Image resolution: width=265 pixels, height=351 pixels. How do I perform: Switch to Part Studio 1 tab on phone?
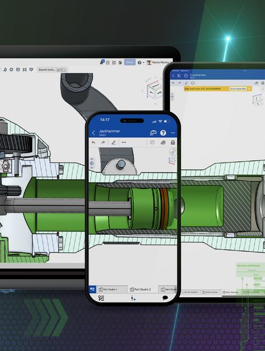[x=112, y=289]
